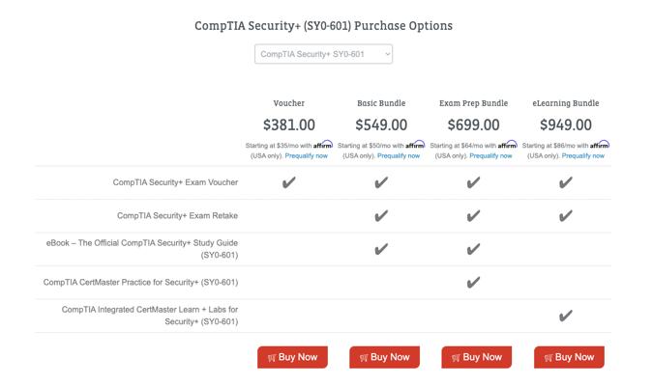Click Prequalify now link under Basic Bundle

click(x=399, y=155)
